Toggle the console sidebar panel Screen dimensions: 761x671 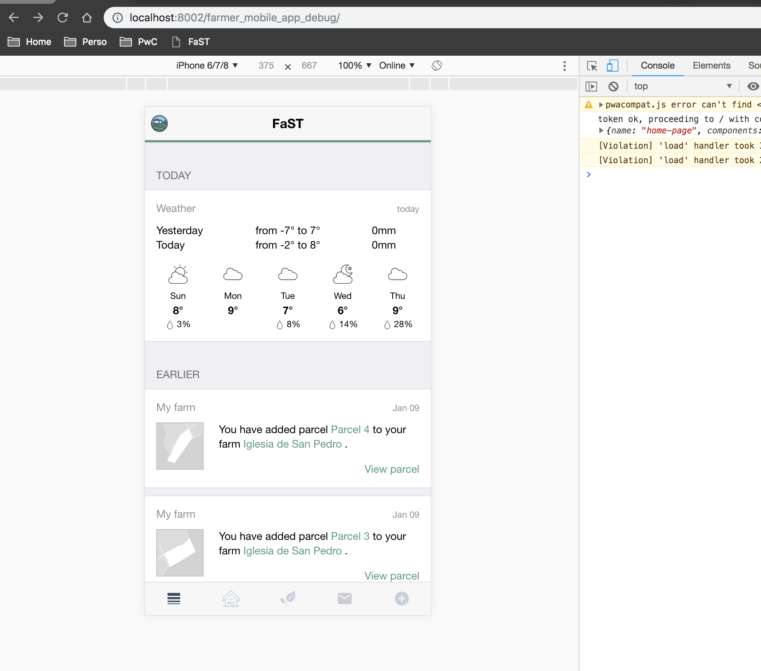pos(591,87)
